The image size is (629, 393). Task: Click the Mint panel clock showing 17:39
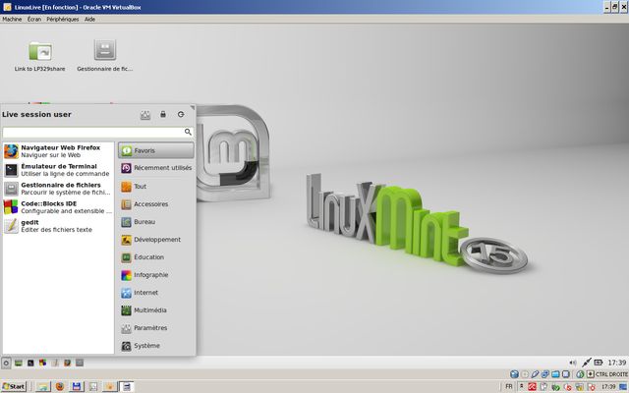coord(616,363)
